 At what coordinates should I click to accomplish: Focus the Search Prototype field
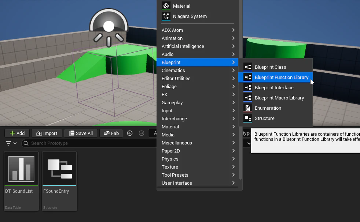[x=89, y=143]
